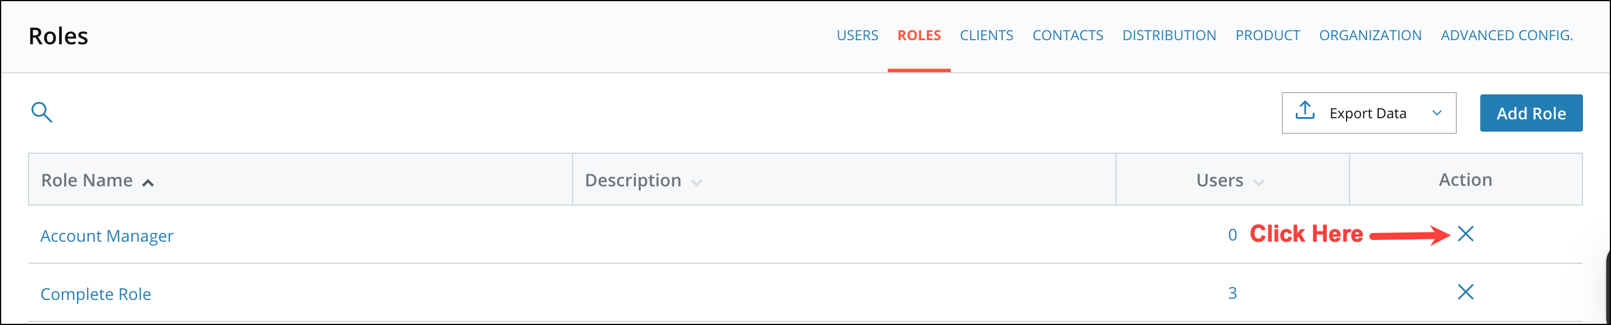Open the search magnifier icon
The width and height of the screenshot is (1611, 325).
42,112
